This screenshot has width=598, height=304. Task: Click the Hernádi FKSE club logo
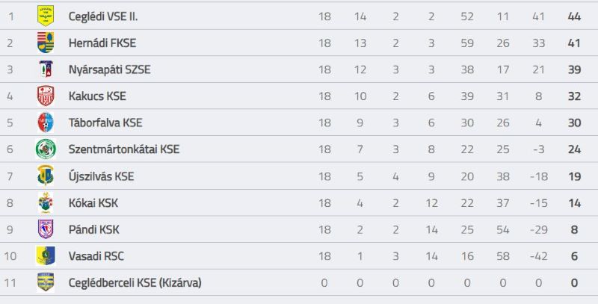[x=46, y=43]
